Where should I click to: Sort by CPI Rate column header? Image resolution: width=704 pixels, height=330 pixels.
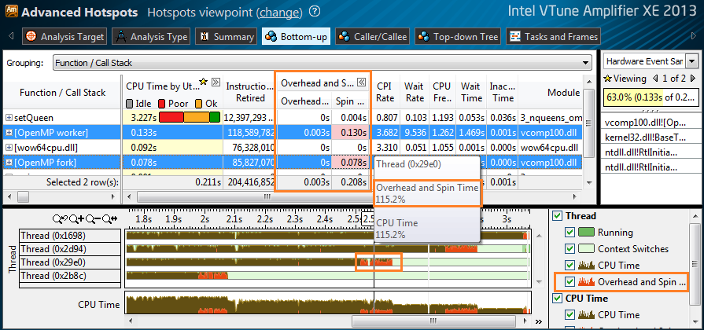click(385, 92)
